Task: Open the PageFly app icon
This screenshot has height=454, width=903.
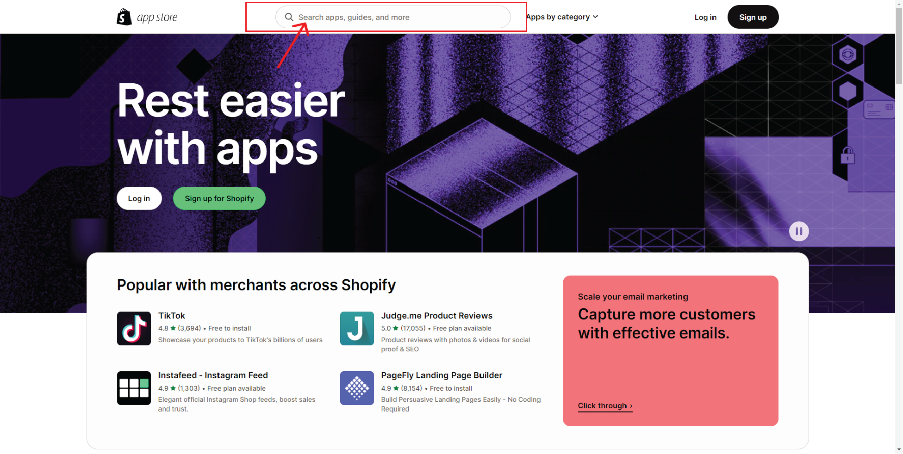Action: pyautogui.click(x=357, y=388)
